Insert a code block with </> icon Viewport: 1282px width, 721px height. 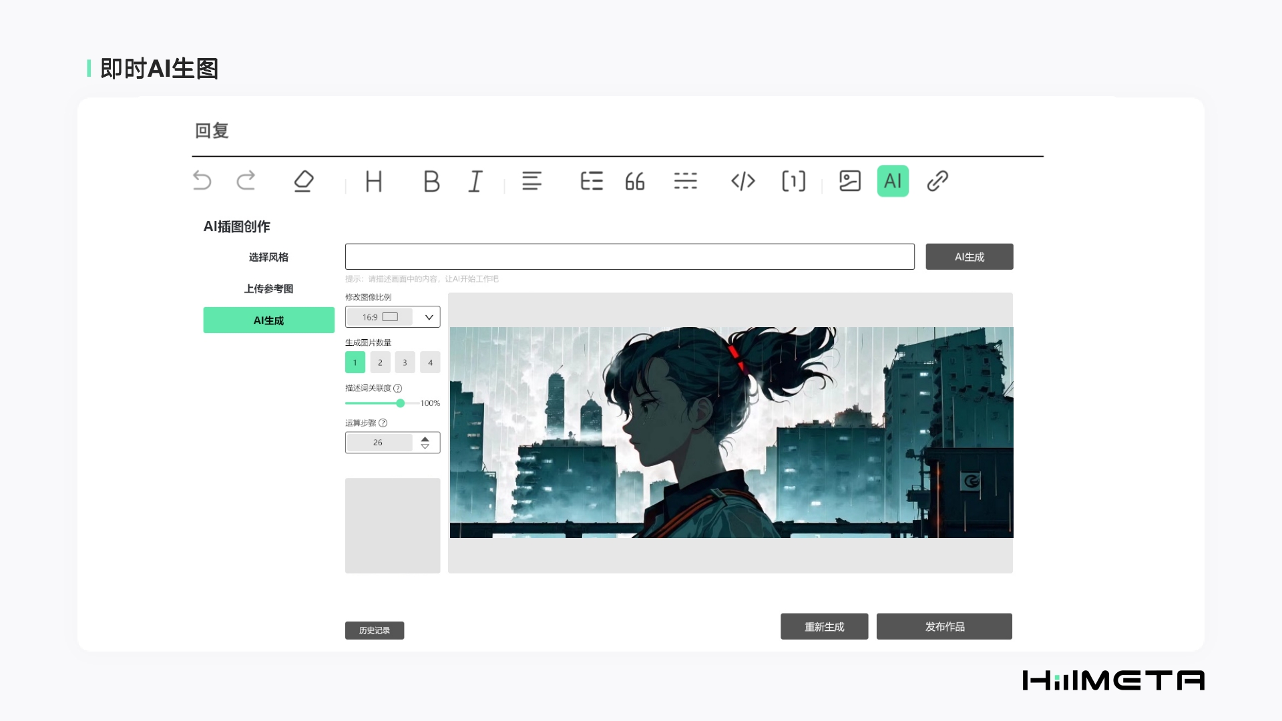742,181
